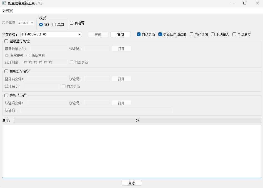Toggle the 更新认证码 group checkbox
Screen dimensions: 263x188
click(x=6, y=96)
